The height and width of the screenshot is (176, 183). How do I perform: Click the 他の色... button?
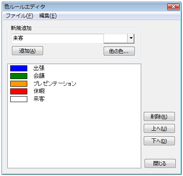click(119, 51)
